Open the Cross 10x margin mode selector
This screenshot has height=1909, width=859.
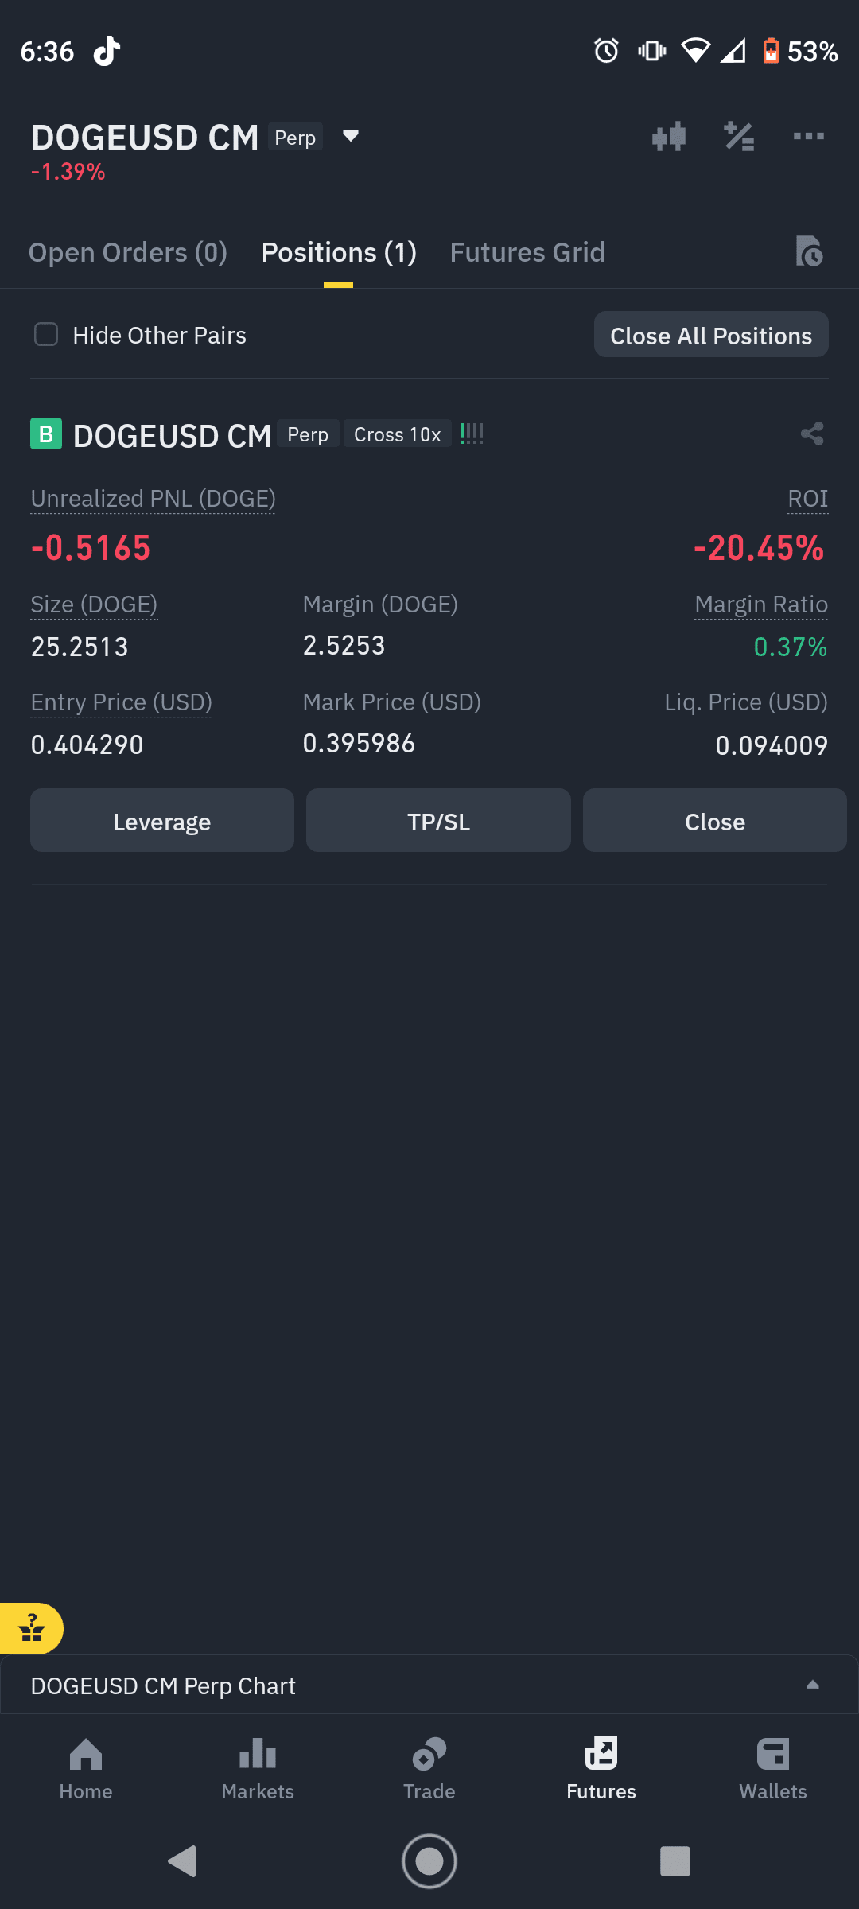(x=397, y=434)
